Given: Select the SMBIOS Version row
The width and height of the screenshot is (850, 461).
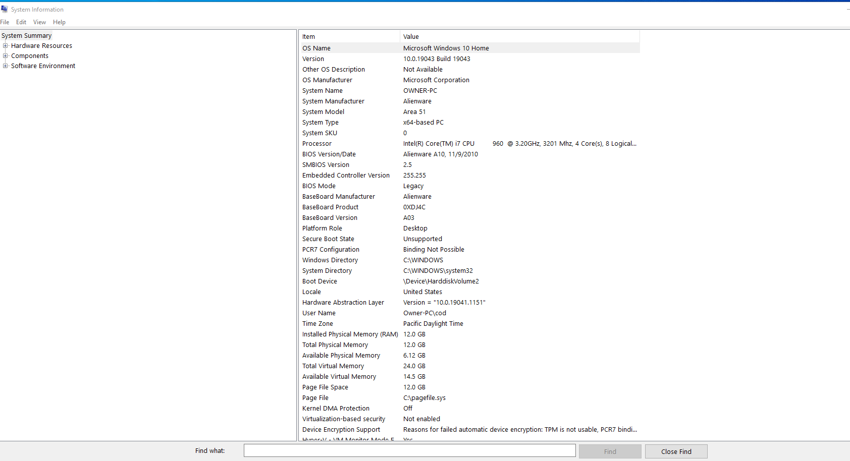Looking at the screenshot, I should (470, 165).
